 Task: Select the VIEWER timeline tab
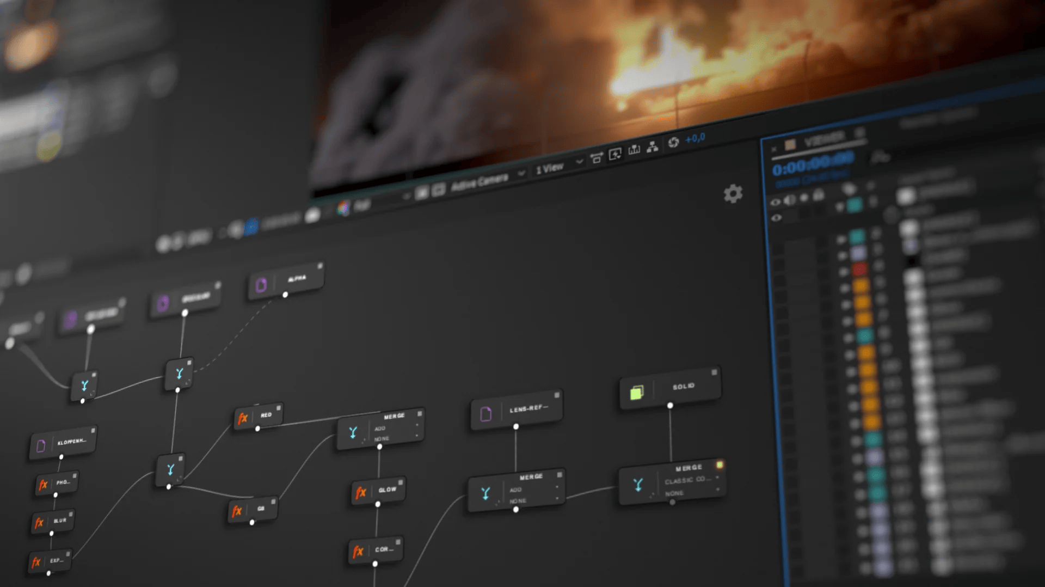(x=823, y=140)
